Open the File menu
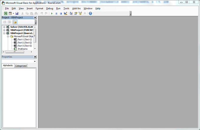The height and width of the screenshot is (130, 200). click(7, 9)
